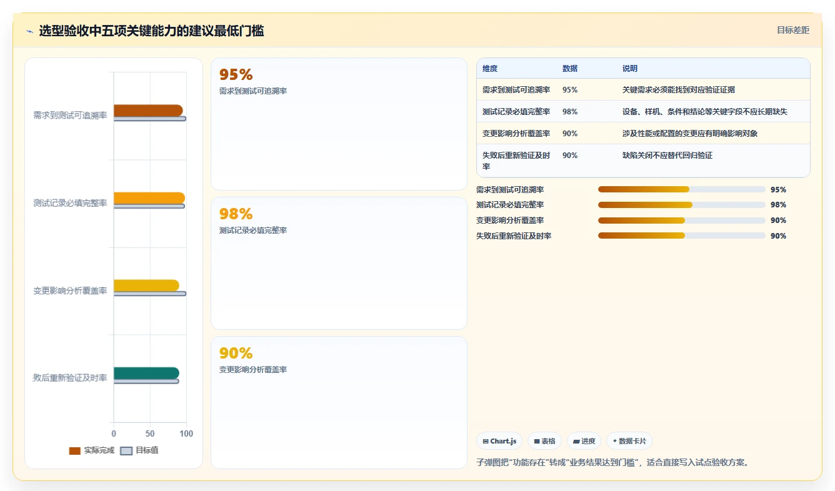Viewport: 835px width, 491px height.
Task: Click the 数据卡片 tag
Action: coord(629,441)
